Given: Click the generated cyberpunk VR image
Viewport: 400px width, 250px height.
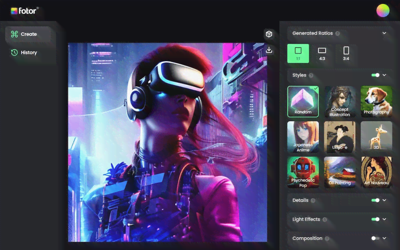Looking at the screenshot, I should tap(168, 142).
